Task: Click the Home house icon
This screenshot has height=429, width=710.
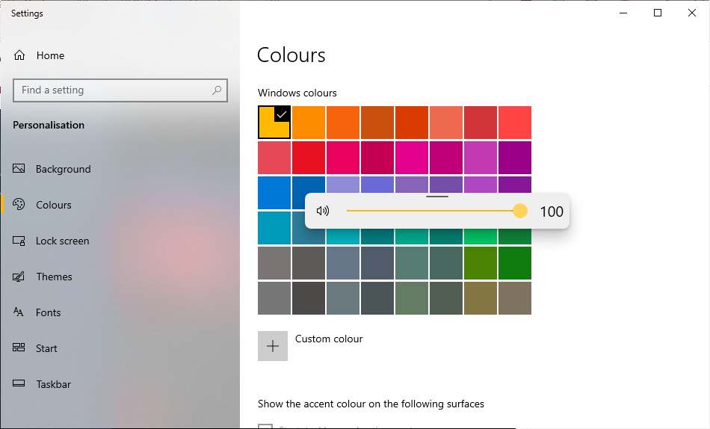Action: coord(19,55)
